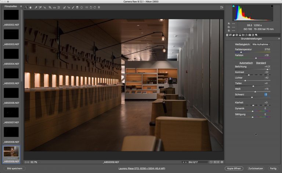Select thumbnail _A850009.NEF in filmstrip

click(11, 154)
